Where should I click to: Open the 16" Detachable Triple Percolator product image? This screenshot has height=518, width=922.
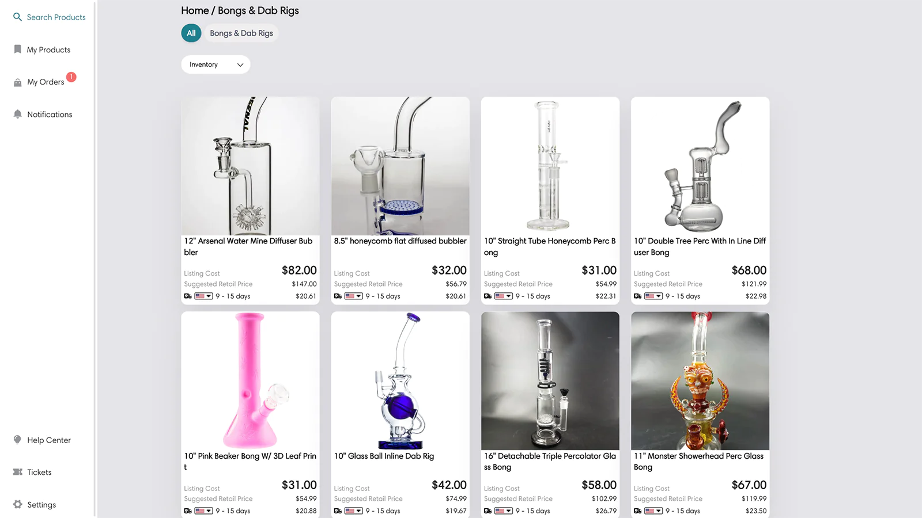point(550,380)
